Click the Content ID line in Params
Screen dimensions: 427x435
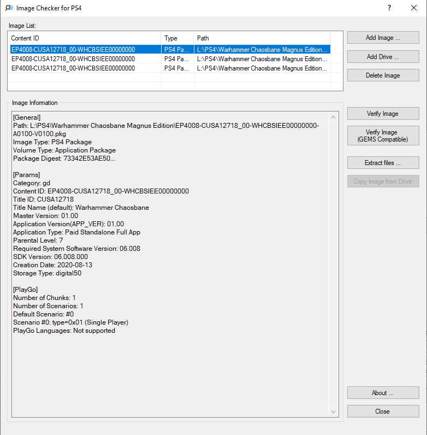[101, 191]
